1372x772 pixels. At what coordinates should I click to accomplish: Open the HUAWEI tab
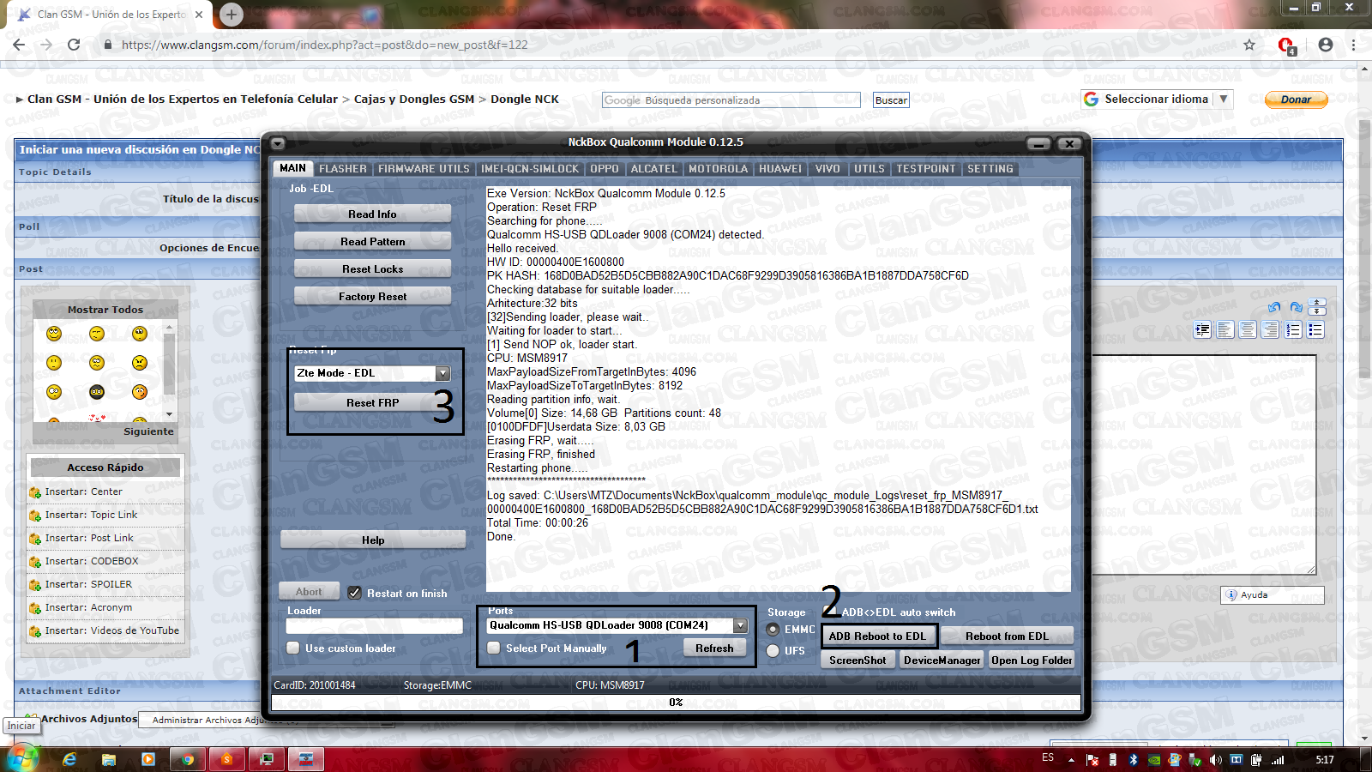click(780, 169)
